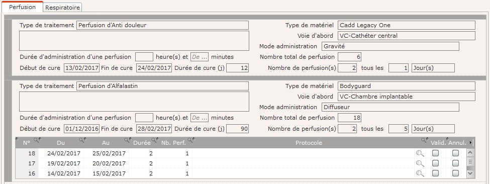The width and height of the screenshot is (490, 184).
Task: Click search icon in Durée column header
Action: click(x=154, y=140)
